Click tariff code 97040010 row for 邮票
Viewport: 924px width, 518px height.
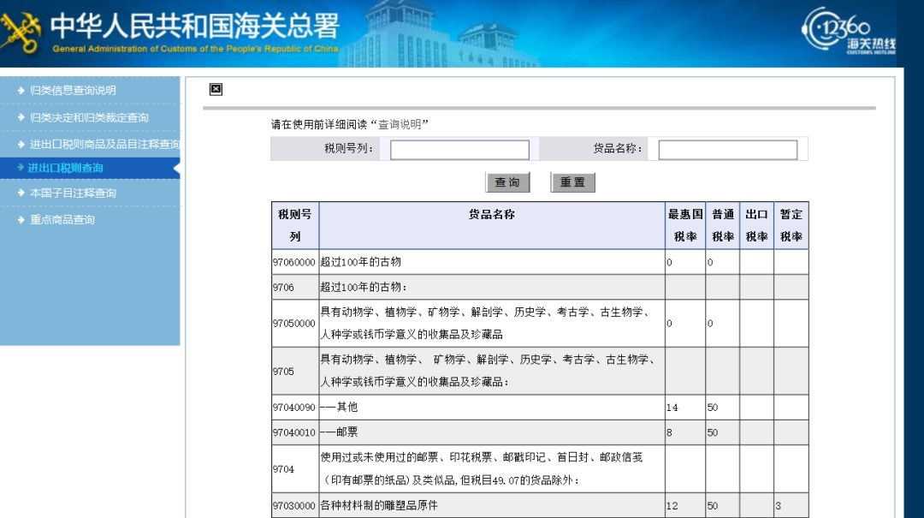click(x=294, y=432)
